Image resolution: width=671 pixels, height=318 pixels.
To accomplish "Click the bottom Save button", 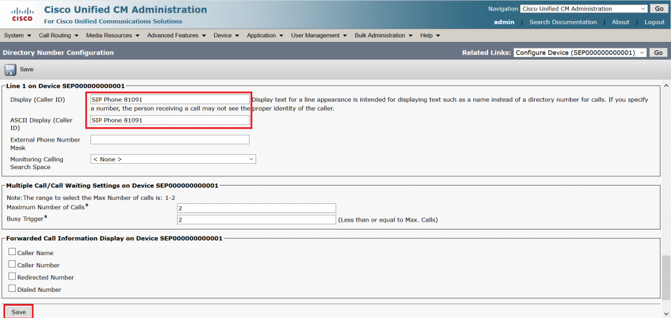I will tap(18, 312).
